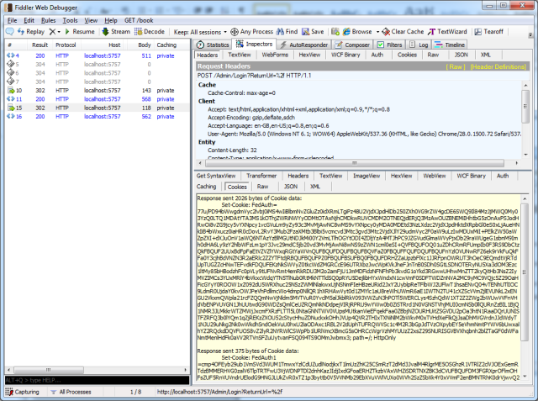Open the Tools menu
The image size is (538, 401).
click(70, 20)
